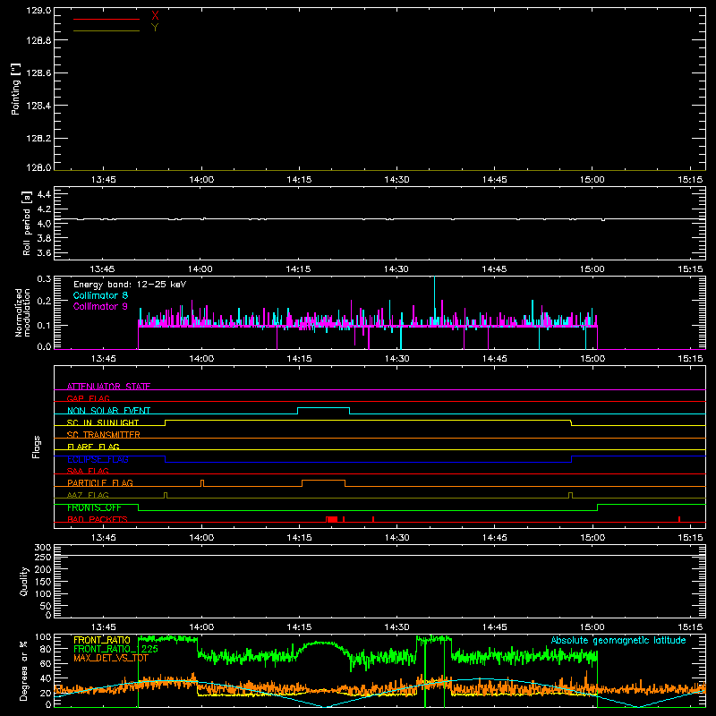Click the 14:30 label under the Pointing panel
The width and height of the screenshot is (716, 716).
click(396, 180)
